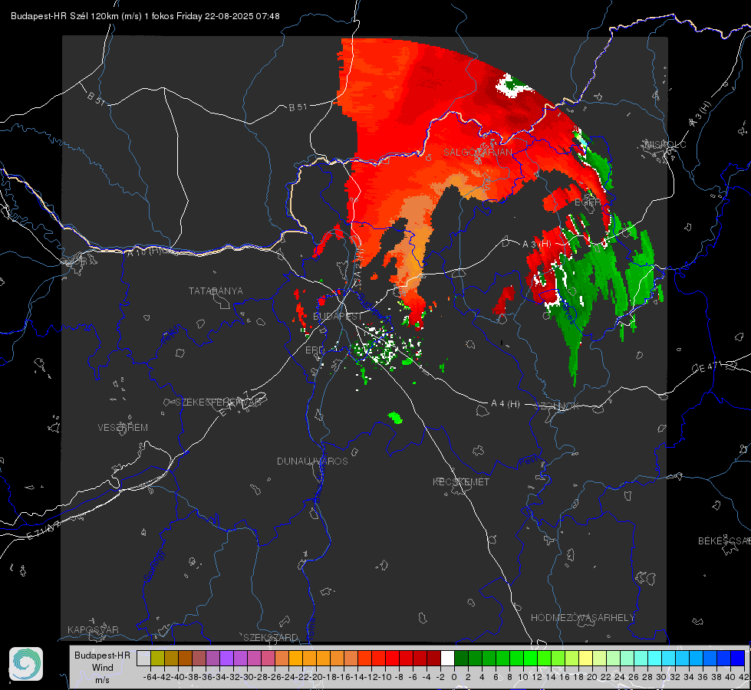Screen dimensions: 751x690
Task: Click the 'A 3 (H)' label near Eger
Action: pyautogui.click(x=536, y=244)
